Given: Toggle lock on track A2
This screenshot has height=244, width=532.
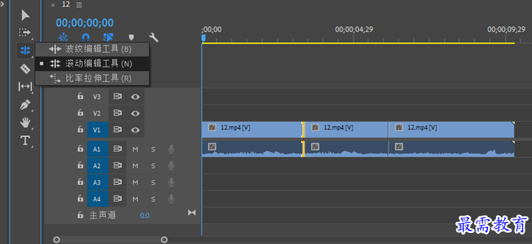Looking at the screenshot, I should point(81,165).
